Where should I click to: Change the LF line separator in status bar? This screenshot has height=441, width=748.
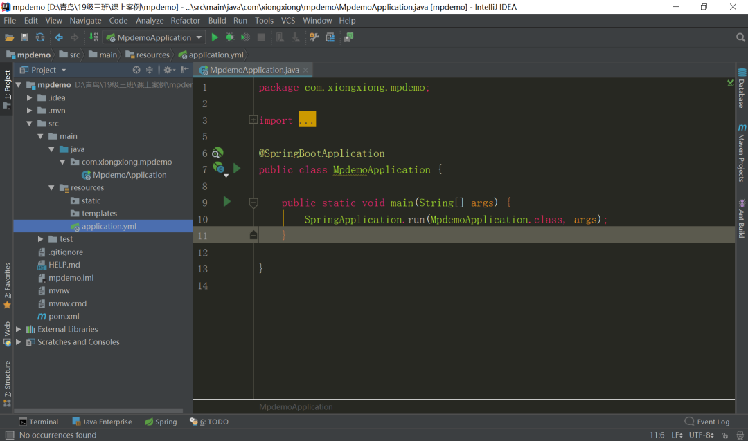tap(677, 435)
